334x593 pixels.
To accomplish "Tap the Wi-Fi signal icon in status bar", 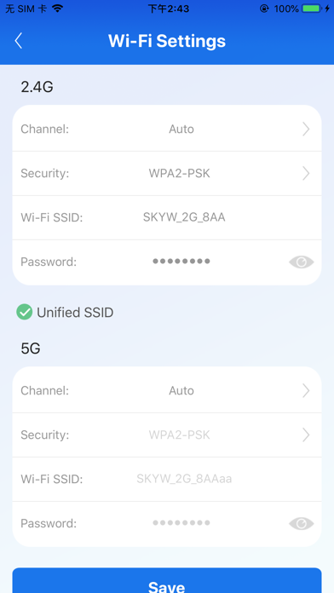I will [x=57, y=9].
